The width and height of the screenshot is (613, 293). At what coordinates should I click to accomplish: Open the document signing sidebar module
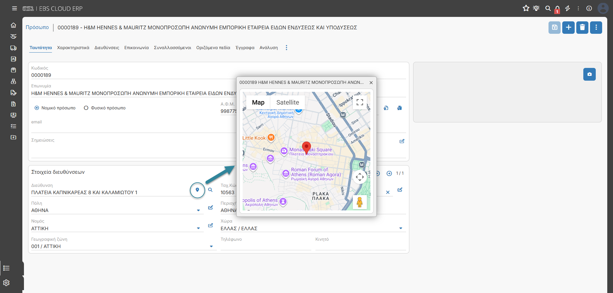tap(13, 92)
